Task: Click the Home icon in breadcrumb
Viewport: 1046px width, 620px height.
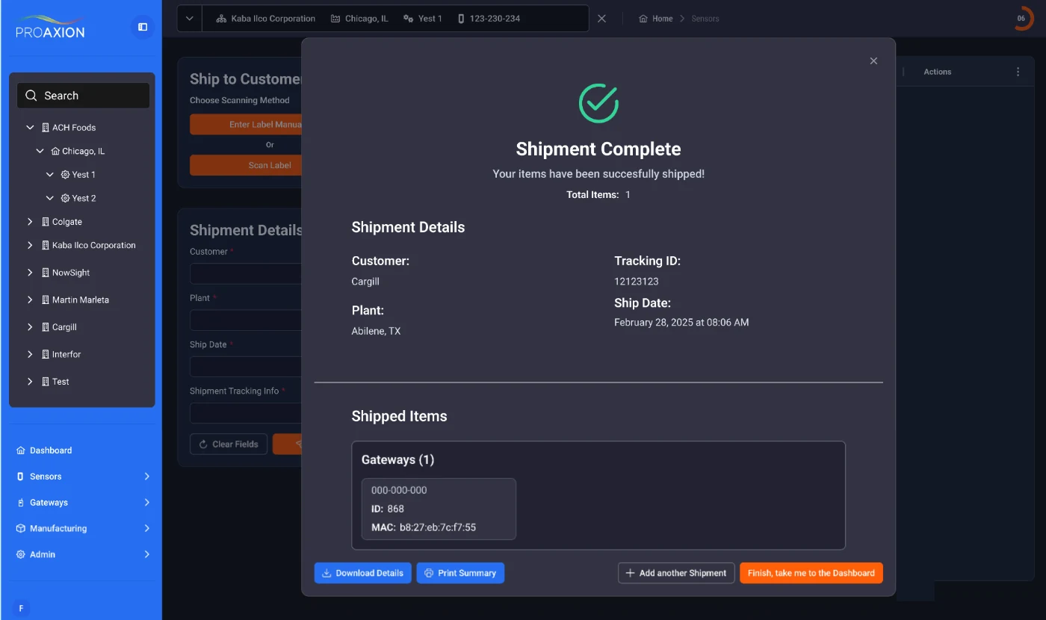Action: click(x=643, y=19)
